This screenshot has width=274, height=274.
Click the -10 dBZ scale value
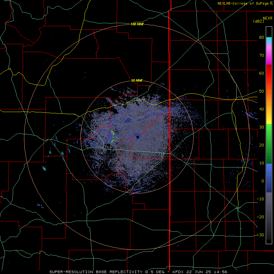[260, 199]
